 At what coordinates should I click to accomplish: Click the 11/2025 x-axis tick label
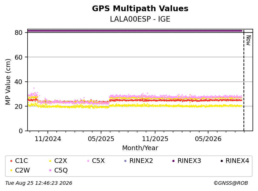tap(155, 139)
